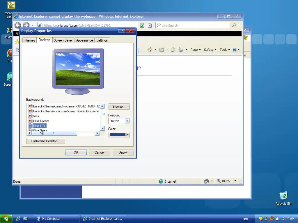Open the recent pages dropdown arrow
The height and width of the screenshot is (223, 298).
[x=33, y=26]
